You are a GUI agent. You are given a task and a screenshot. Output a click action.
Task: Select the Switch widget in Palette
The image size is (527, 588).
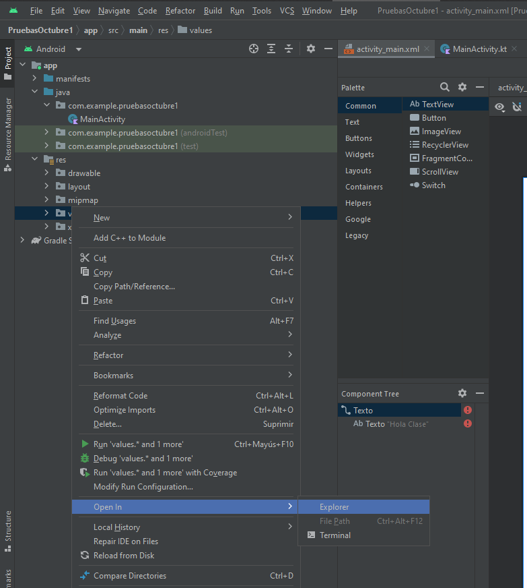pyautogui.click(x=433, y=185)
